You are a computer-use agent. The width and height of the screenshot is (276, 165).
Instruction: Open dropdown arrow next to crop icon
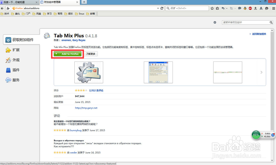tap(235, 8)
